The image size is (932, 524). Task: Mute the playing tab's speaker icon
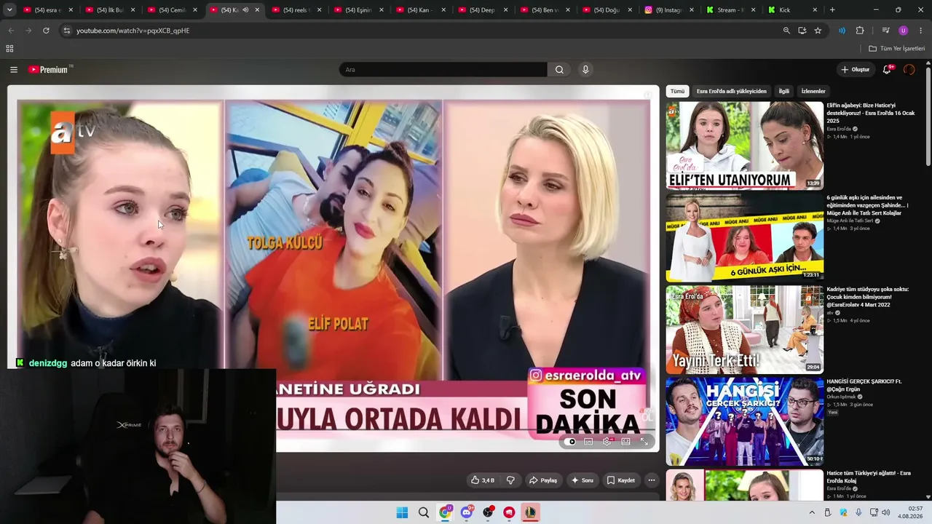[x=245, y=10]
